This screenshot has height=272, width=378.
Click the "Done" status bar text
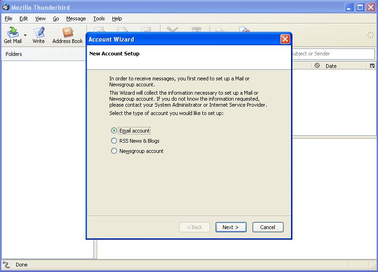tap(21, 265)
